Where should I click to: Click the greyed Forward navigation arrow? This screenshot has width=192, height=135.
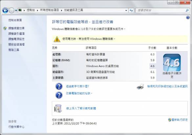pos(11,11)
